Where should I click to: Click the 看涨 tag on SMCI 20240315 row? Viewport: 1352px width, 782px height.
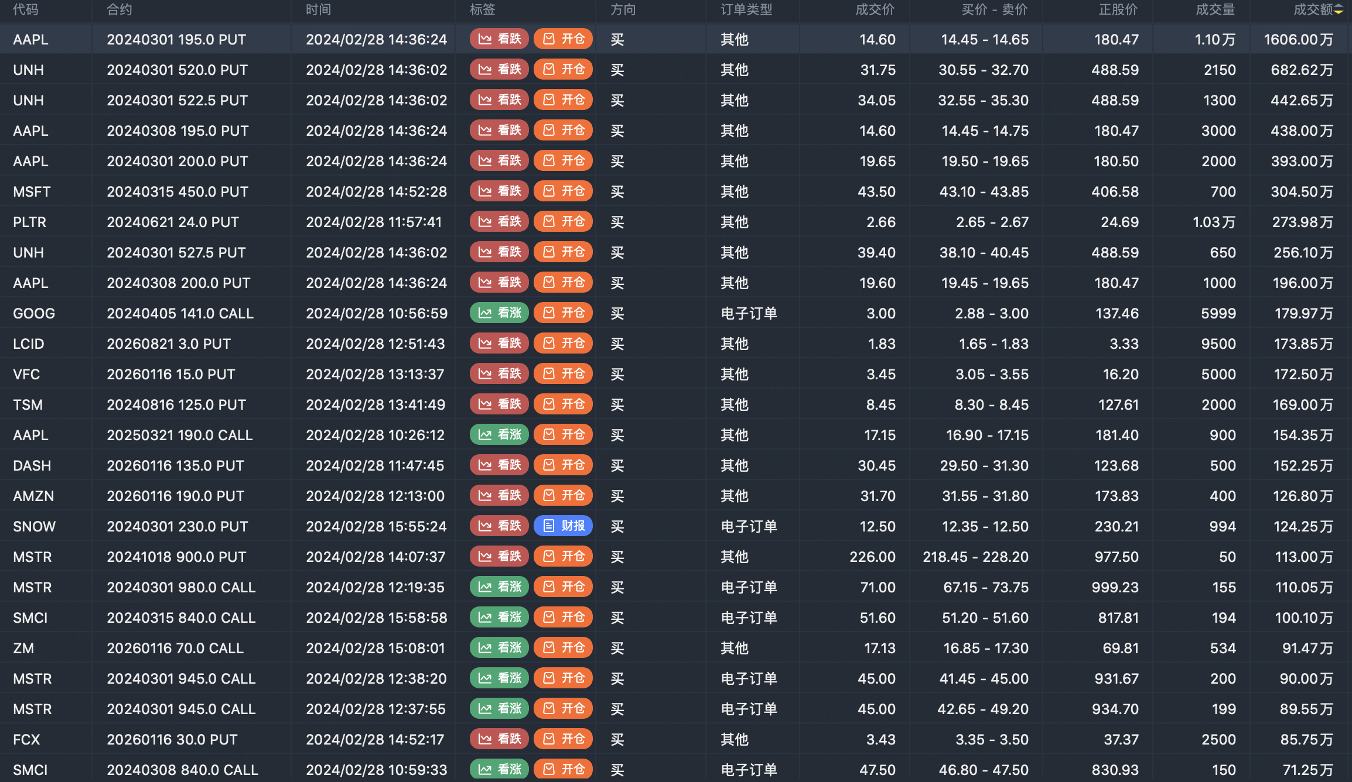tap(499, 618)
